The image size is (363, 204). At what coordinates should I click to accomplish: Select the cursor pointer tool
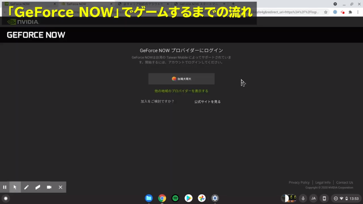pyautogui.click(x=15, y=187)
